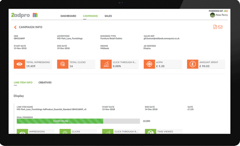Click the Amount Spent pound icon
This screenshot has height=146, width=240.
coord(193,64)
